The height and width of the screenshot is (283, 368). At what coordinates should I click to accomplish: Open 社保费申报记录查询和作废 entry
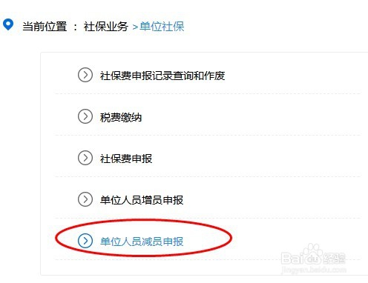(162, 76)
